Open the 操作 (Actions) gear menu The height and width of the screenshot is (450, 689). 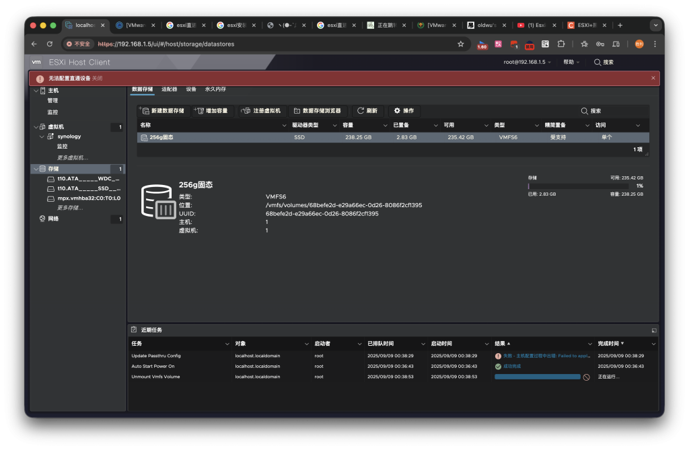(404, 111)
